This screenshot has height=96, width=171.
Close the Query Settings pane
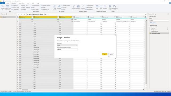click(x=168, y=14)
